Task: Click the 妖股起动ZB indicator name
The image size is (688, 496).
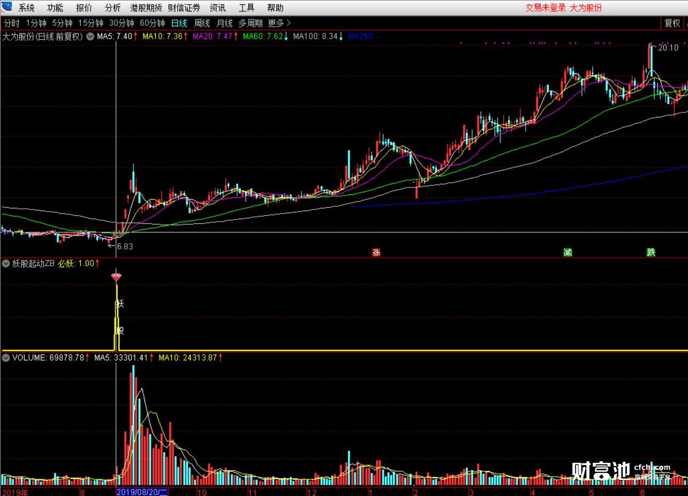Action: [33, 263]
